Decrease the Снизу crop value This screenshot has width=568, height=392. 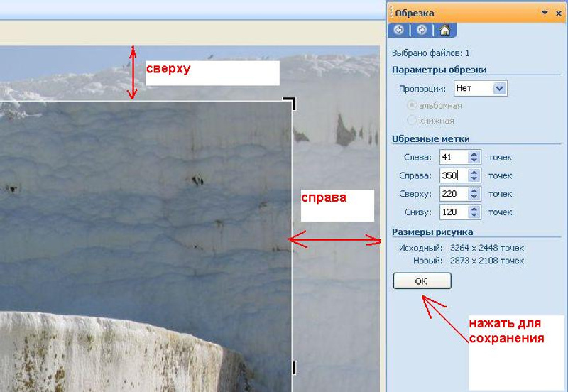474,215
